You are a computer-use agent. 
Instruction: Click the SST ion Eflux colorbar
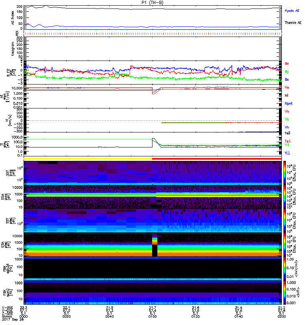[x=285, y=173]
